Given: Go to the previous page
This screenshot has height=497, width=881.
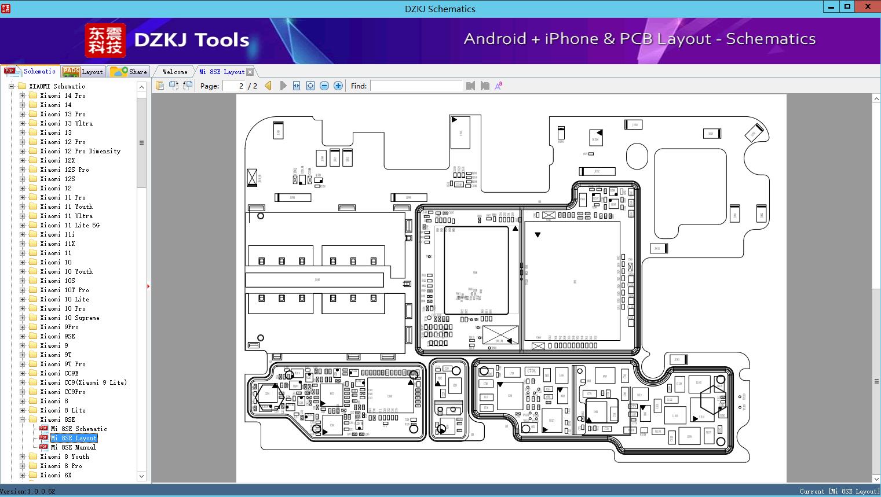Looking at the screenshot, I should (268, 86).
